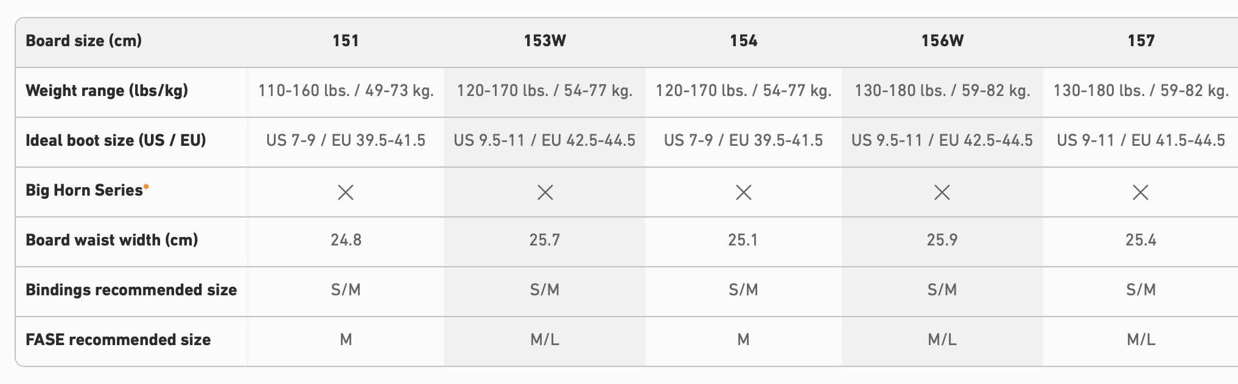The image size is (1238, 384).
Task: Click the 157 board size header
Action: [1141, 41]
